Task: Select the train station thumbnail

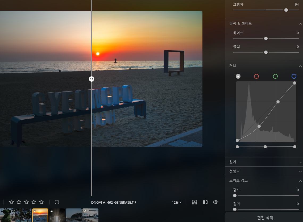Action: point(90,215)
